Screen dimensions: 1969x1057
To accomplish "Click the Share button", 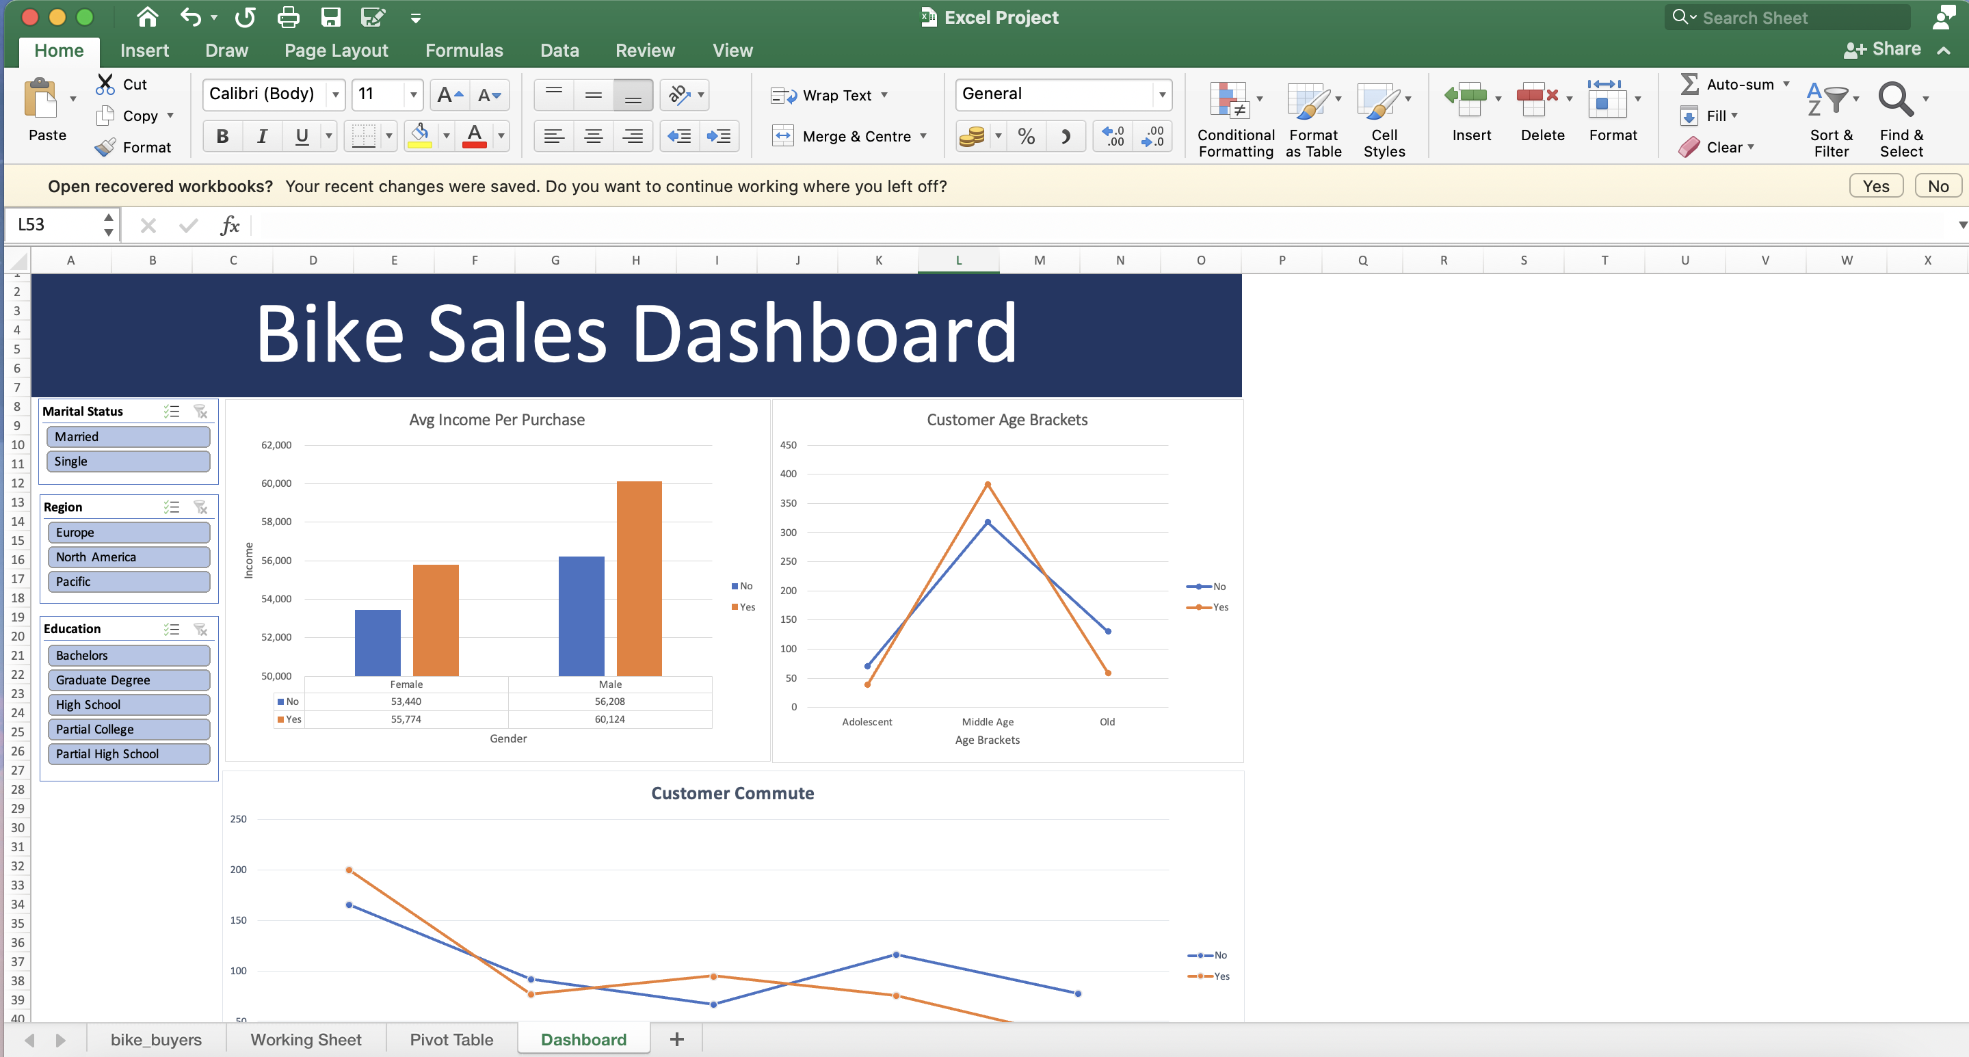I will click(x=1881, y=50).
